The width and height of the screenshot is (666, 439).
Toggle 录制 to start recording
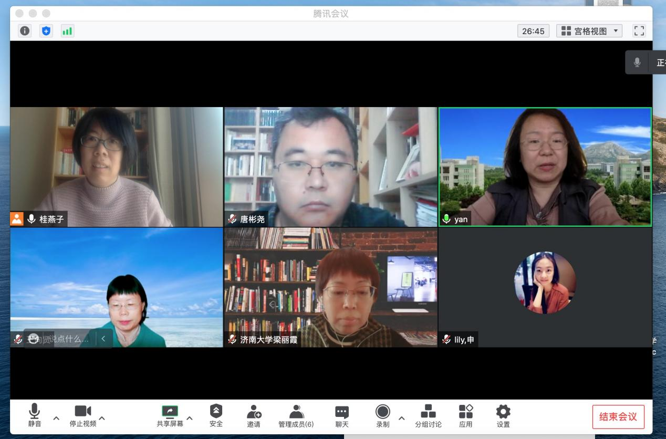(x=383, y=416)
